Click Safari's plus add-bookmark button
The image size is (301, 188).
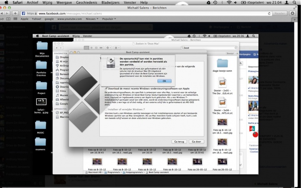coord(15,13)
